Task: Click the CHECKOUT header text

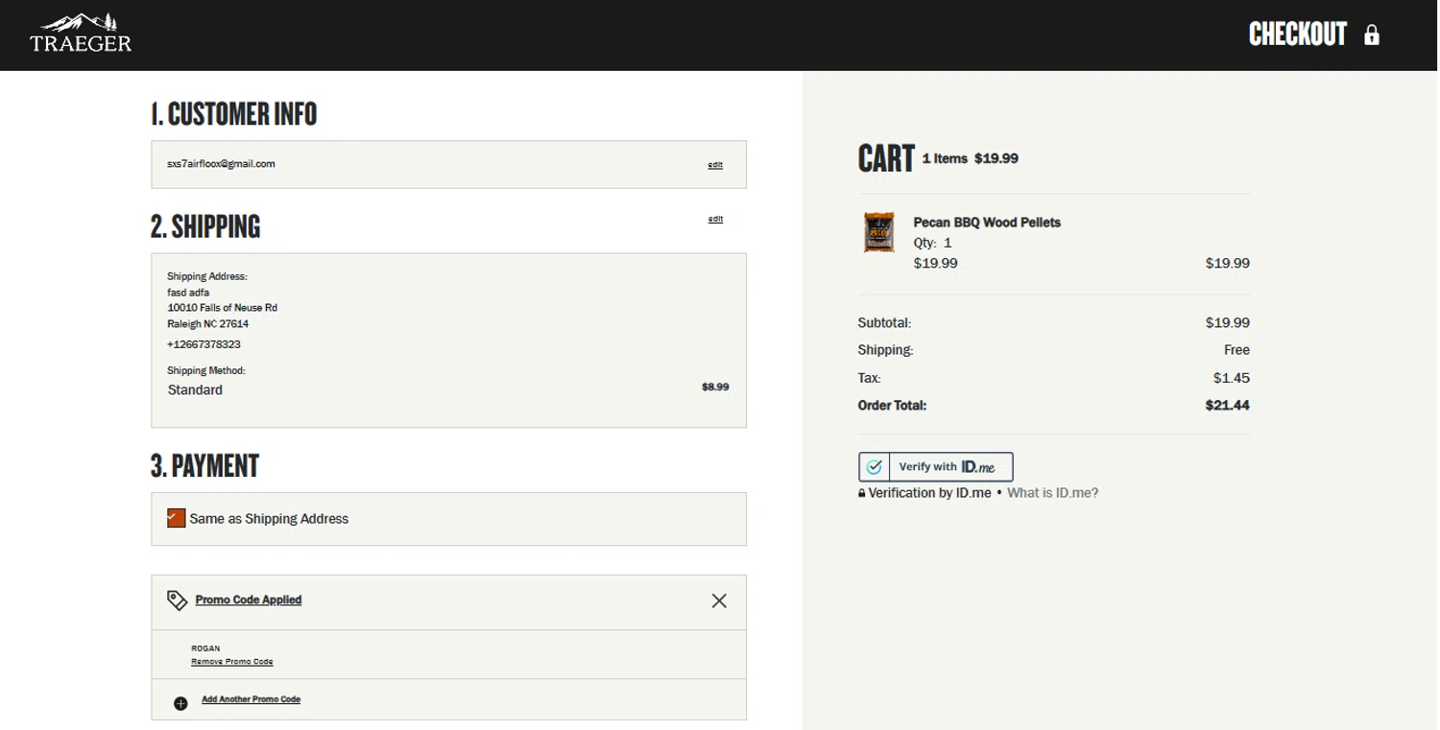Action: click(1297, 35)
